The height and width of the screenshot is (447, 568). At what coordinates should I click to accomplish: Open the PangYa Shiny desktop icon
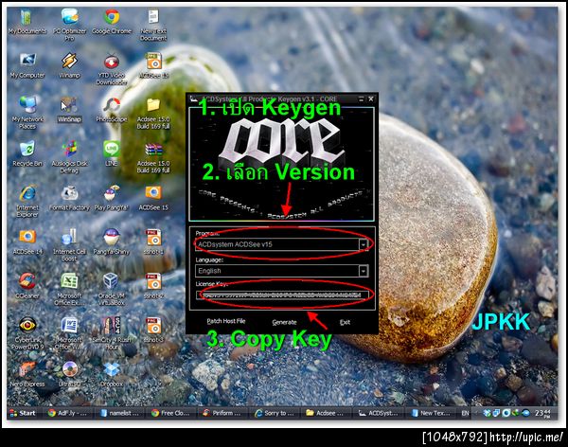pyautogui.click(x=112, y=242)
